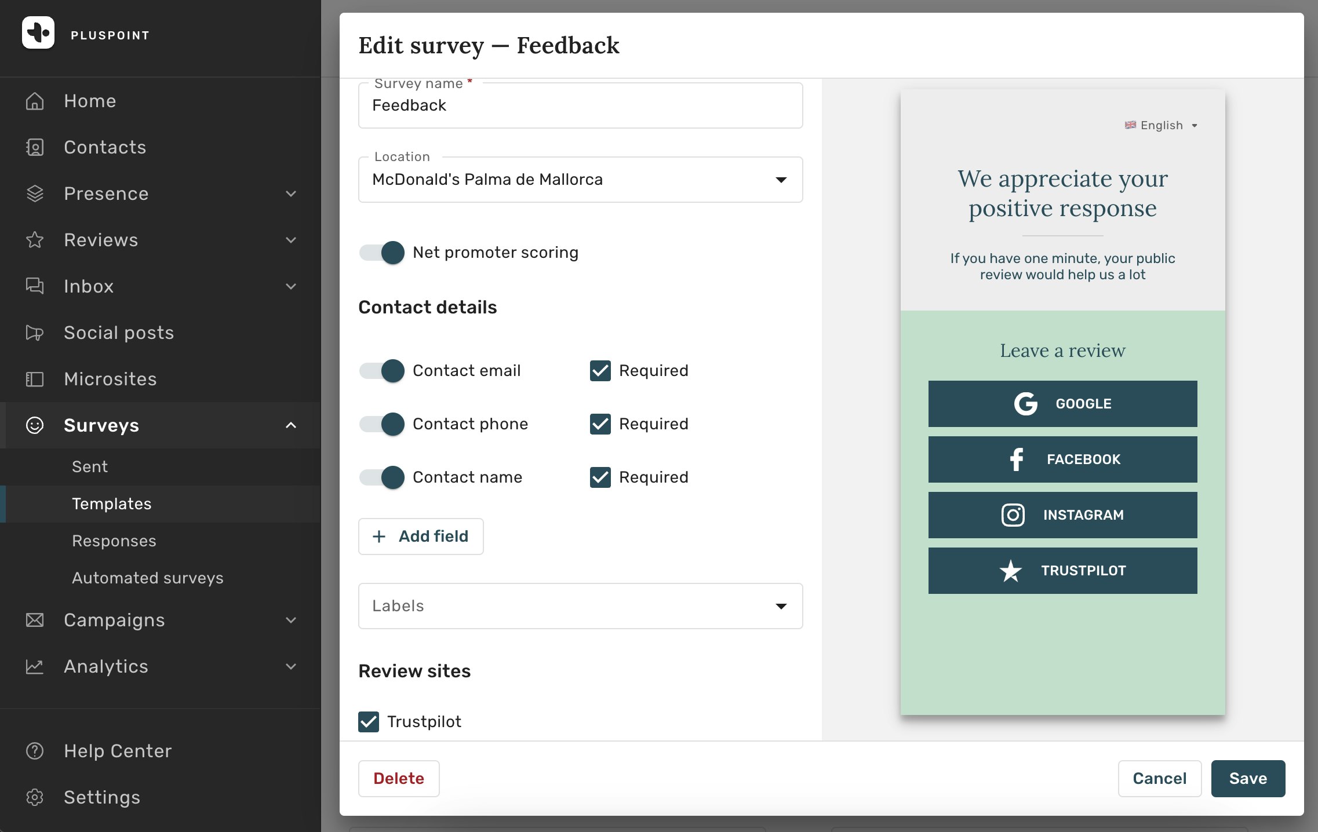Click "We appreciate your positive response" heading

click(1063, 194)
